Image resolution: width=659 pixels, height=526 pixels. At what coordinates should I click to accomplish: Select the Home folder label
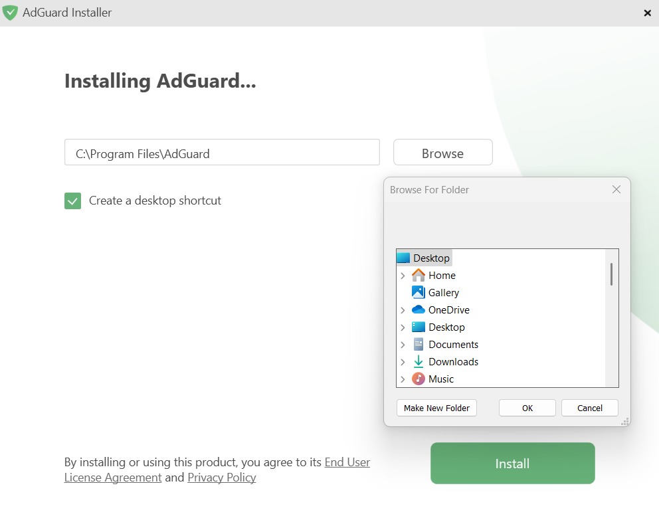point(442,276)
